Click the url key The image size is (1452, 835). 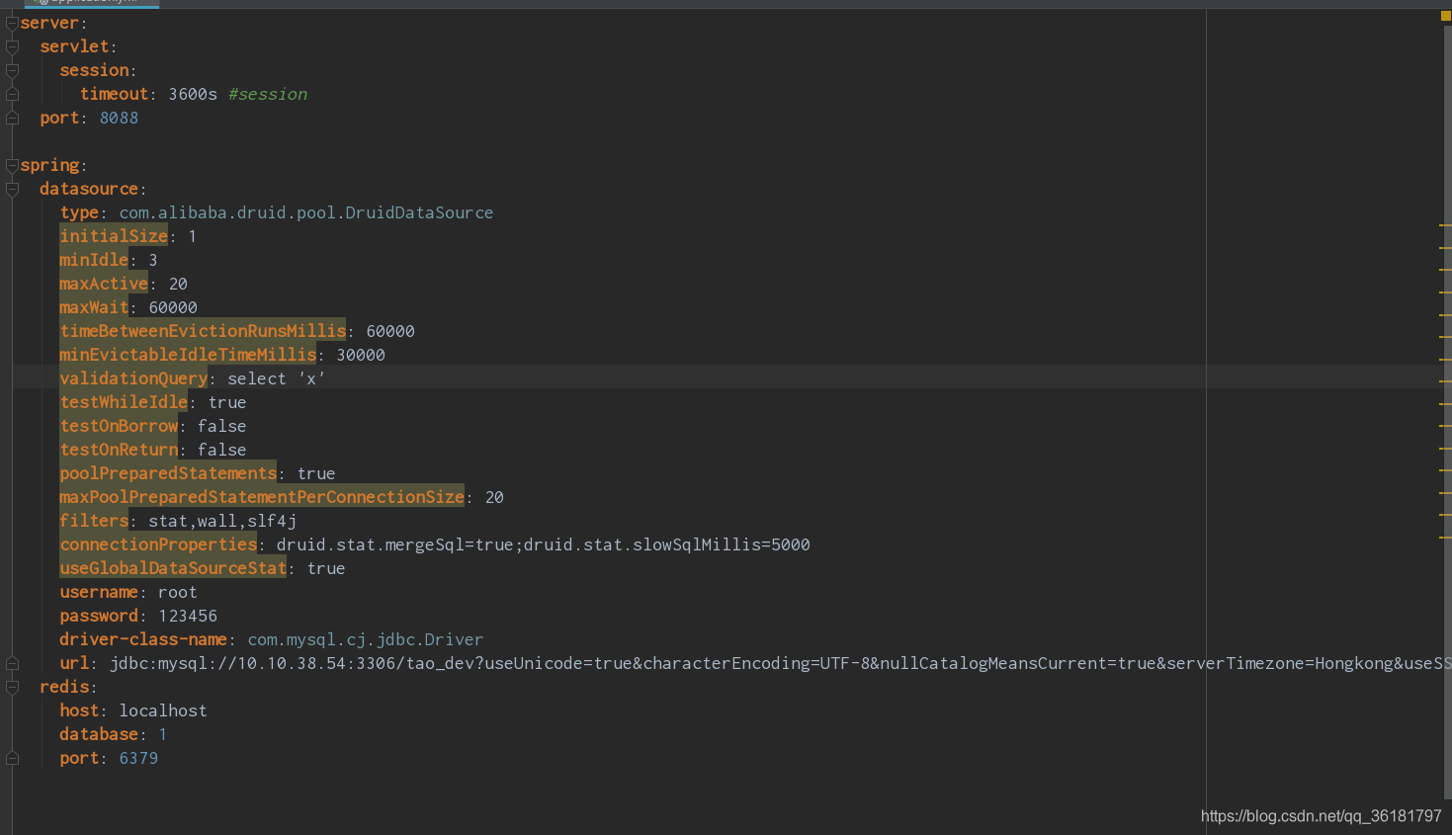pos(74,663)
